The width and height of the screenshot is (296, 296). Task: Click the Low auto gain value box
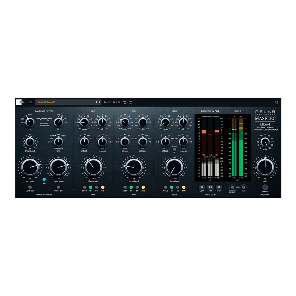pyautogui.click(x=202, y=187)
